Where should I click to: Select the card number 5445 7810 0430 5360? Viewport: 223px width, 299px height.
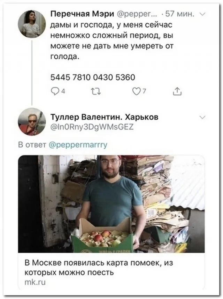click(x=93, y=77)
